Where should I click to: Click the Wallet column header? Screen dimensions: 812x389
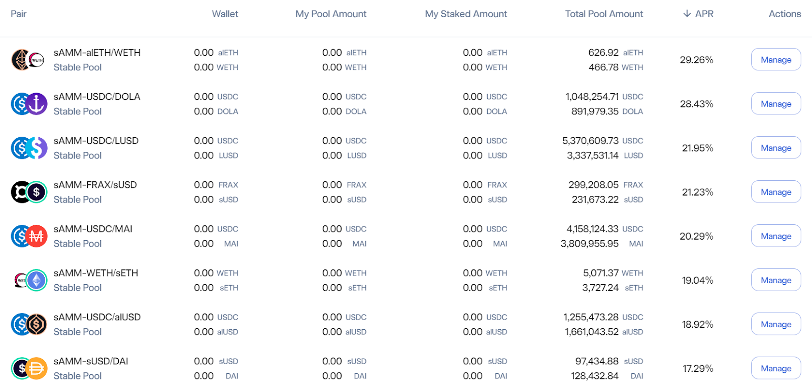tap(225, 14)
